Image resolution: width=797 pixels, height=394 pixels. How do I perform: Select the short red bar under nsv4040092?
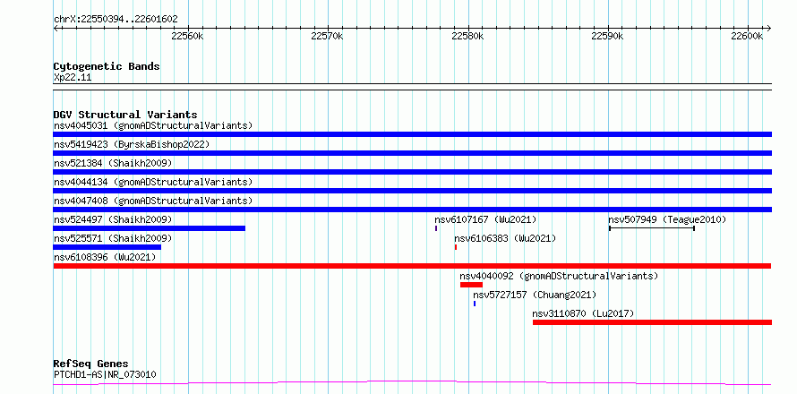coord(471,285)
